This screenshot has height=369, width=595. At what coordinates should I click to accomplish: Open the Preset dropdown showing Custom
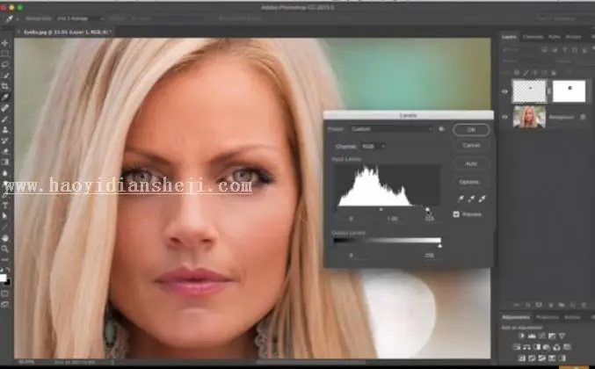pyautogui.click(x=391, y=129)
